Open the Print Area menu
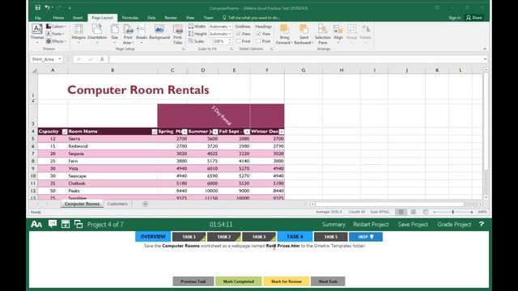This screenshot has width=518, height=291. tap(128, 34)
